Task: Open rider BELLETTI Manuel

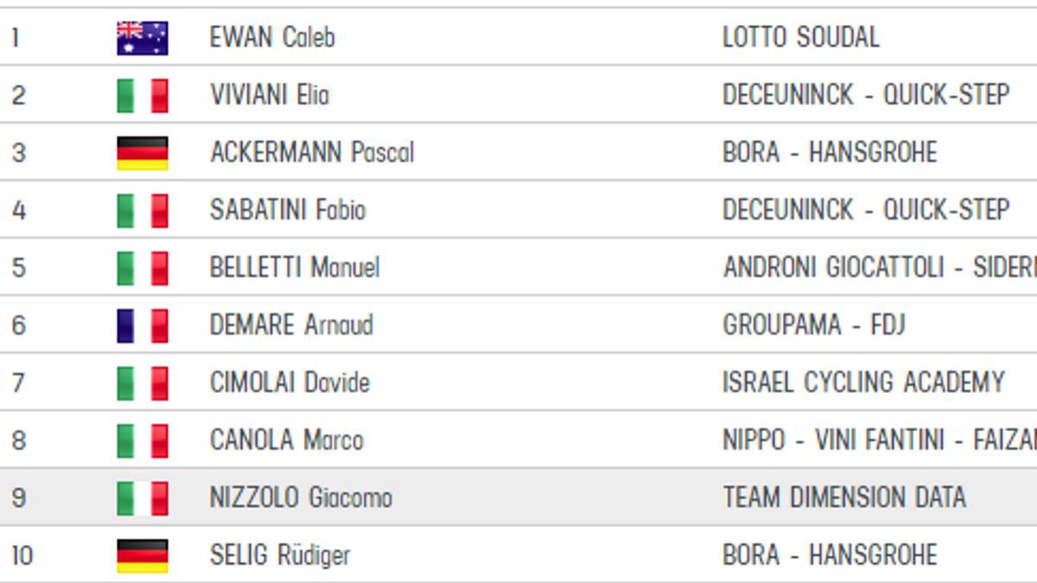Action: pos(295,268)
